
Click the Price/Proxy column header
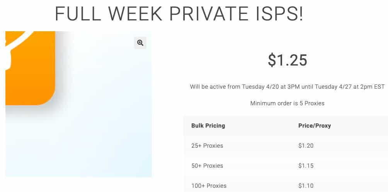coord(315,126)
